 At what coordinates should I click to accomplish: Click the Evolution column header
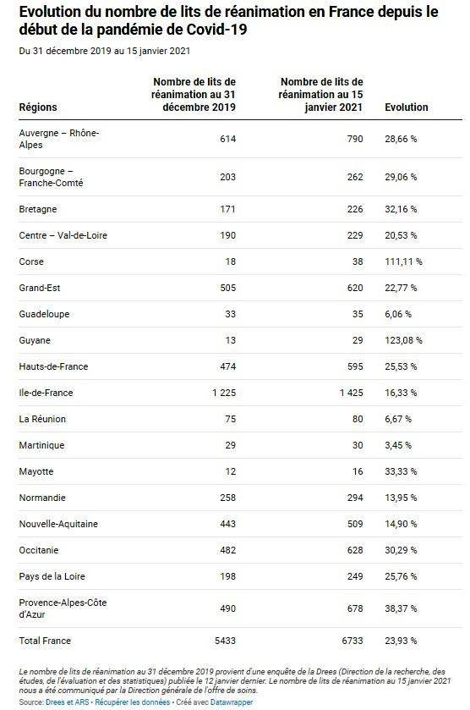tap(407, 107)
